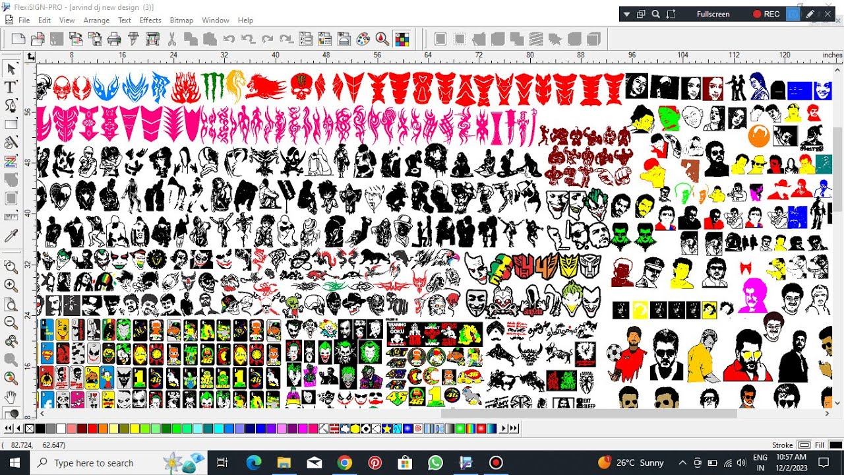
Task: Pick the Eyedropper tool
Action: click(x=11, y=236)
